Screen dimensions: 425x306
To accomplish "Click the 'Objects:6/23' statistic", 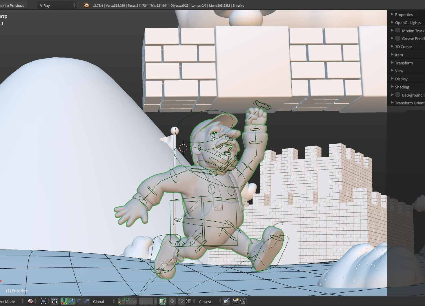I will click(179, 6).
